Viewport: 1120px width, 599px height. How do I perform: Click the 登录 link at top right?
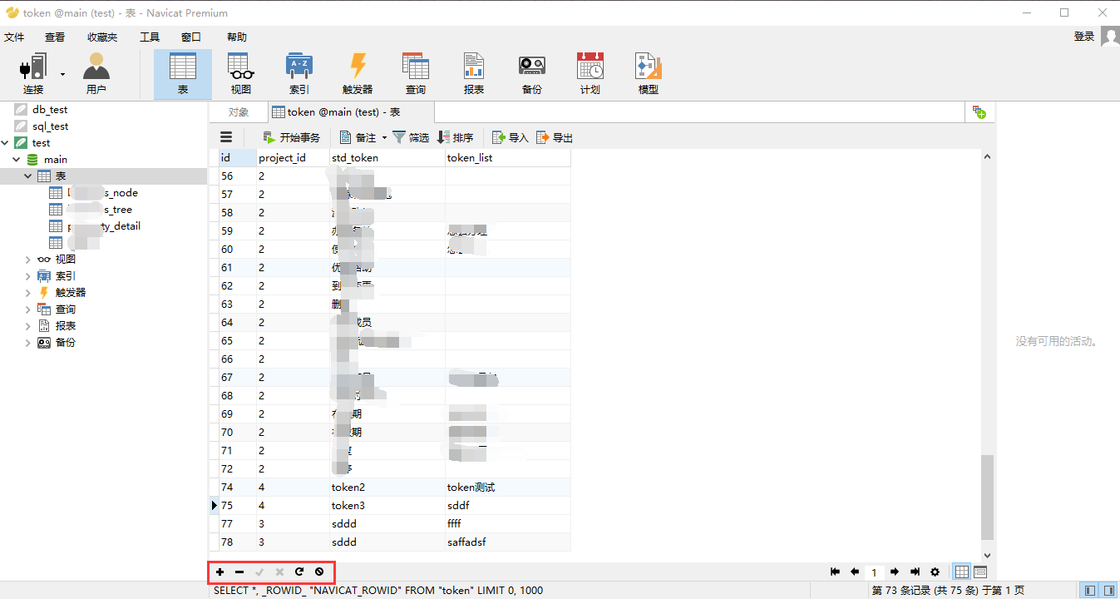[1083, 36]
